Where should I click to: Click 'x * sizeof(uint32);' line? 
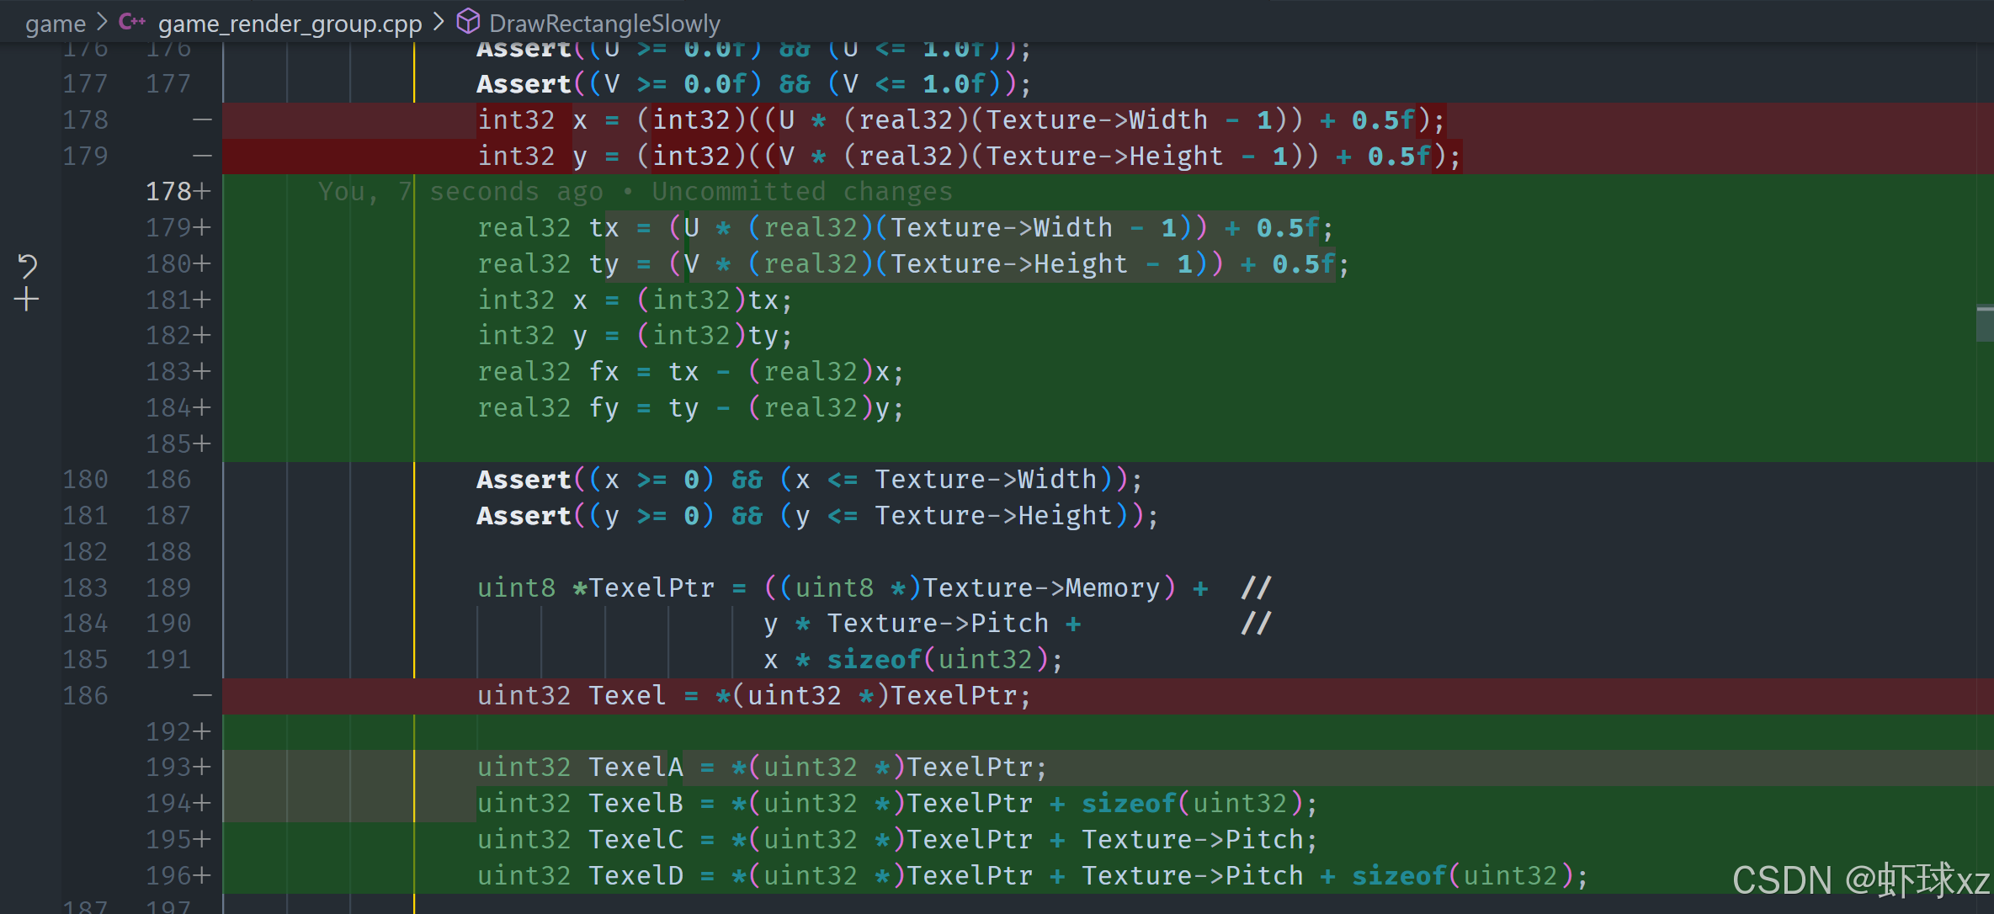913,660
